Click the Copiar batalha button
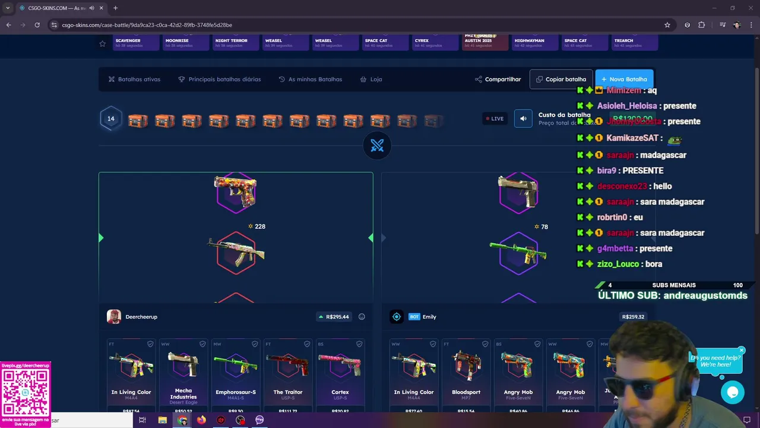 tap(561, 79)
